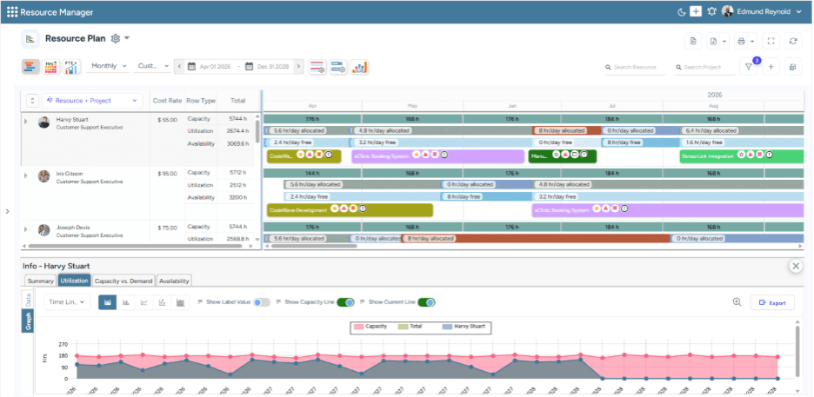Click the Info chart vertical scrollbar

(797, 351)
